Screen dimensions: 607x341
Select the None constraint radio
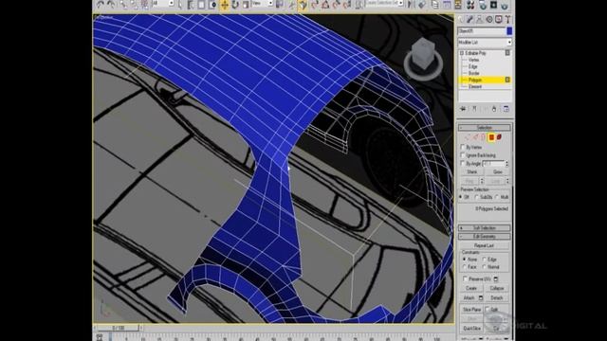tap(465, 260)
